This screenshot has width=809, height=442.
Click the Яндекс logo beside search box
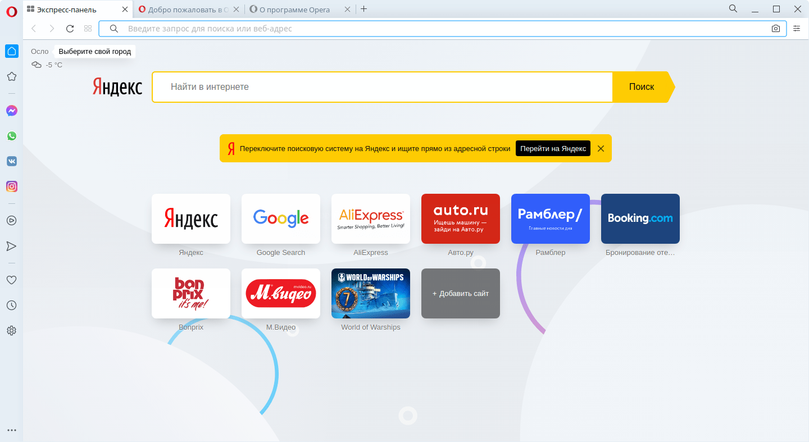point(117,87)
